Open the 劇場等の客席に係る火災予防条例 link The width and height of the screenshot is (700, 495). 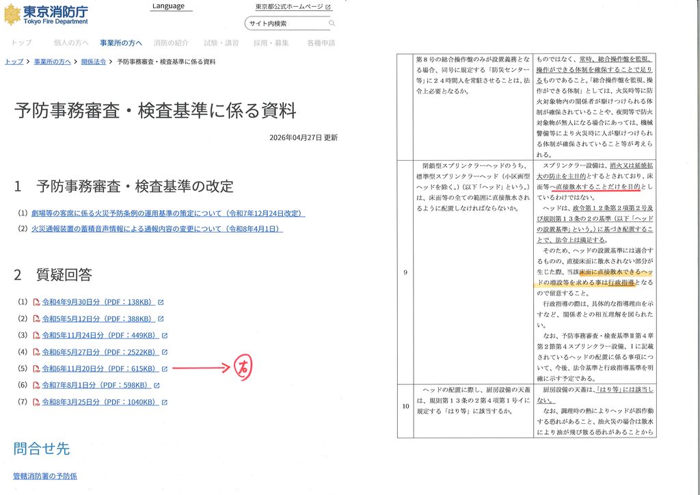coord(168,213)
